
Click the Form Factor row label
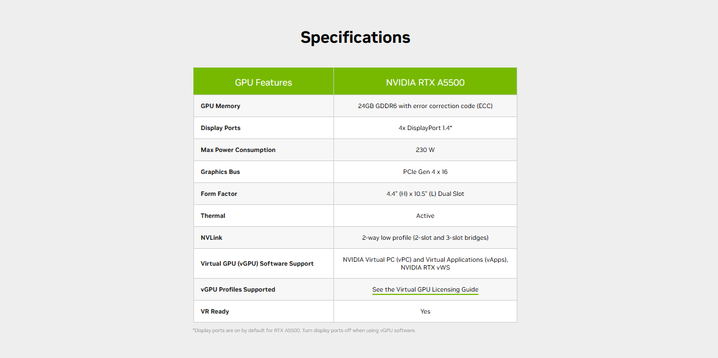(219, 194)
